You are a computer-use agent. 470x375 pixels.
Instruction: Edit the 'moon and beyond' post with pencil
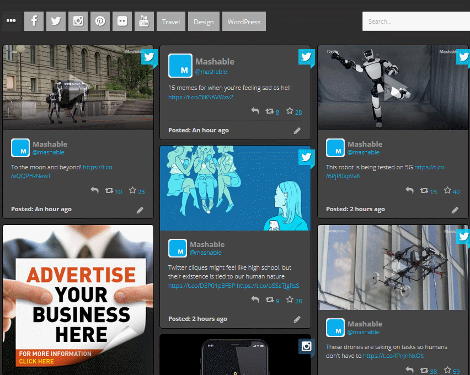pyautogui.click(x=140, y=210)
